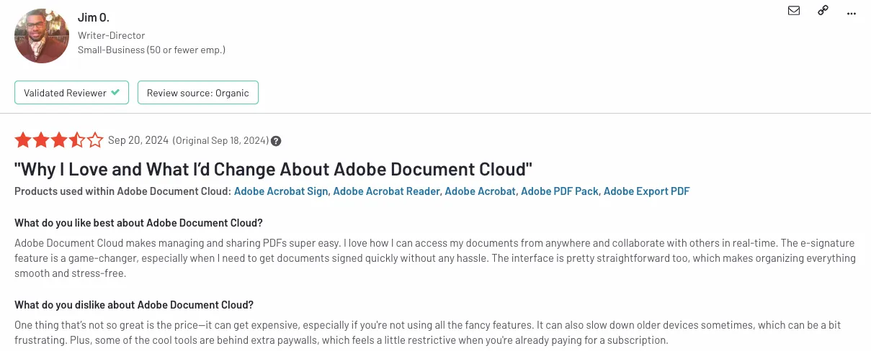Click the star rating display
This screenshot has width=871, height=351.
pos(59,140)
